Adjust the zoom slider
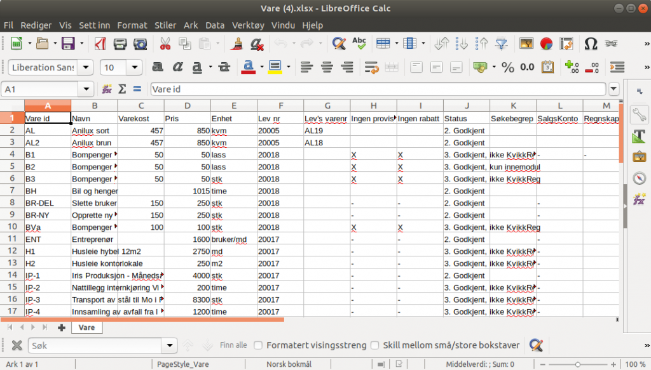This screenshot has width=651, height=370. pos(577,364)
